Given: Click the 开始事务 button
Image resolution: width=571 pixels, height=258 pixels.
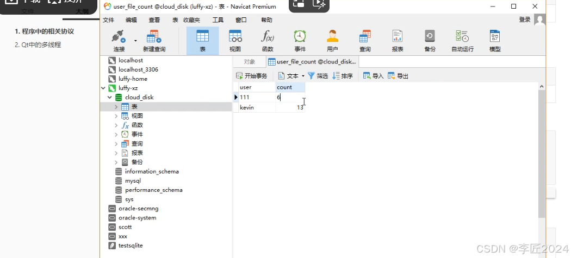Looking at the screenshot, I should (252, 76).
